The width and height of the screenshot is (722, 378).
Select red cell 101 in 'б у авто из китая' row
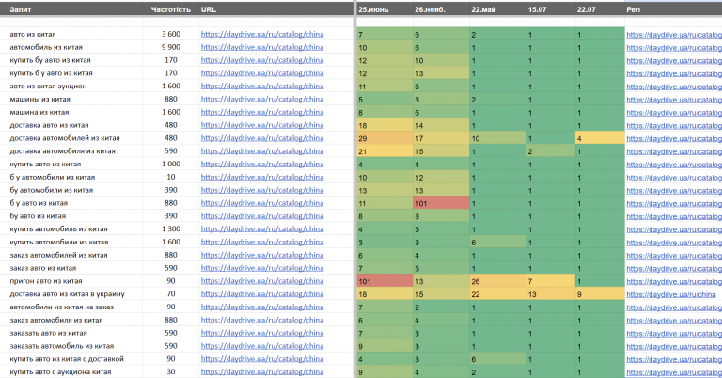441,203
